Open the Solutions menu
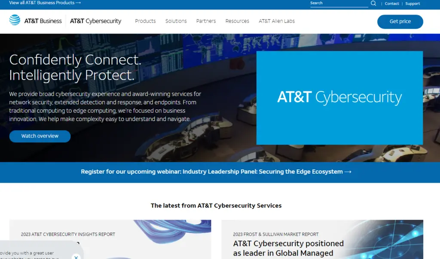 point(176,21)
